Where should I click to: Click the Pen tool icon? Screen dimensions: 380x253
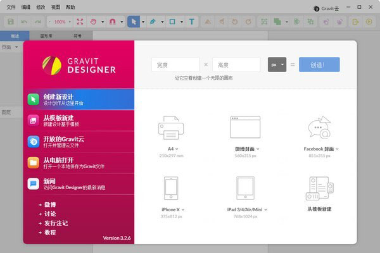point(152,22)
